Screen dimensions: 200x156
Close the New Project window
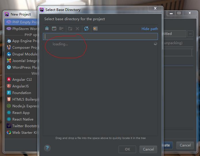(190, 13)
